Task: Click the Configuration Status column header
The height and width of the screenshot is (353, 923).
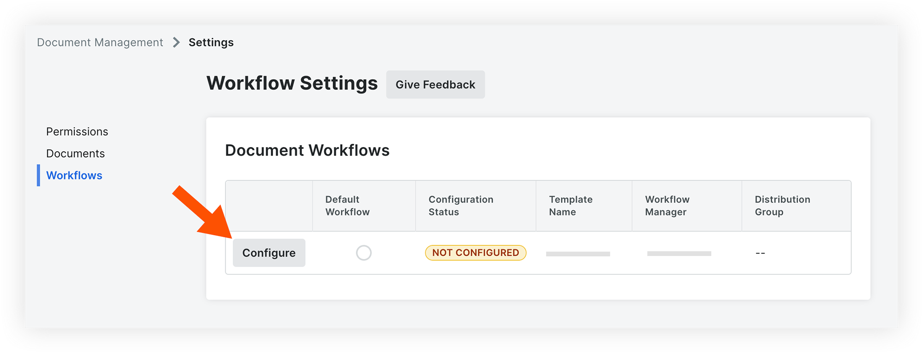Action: pos(461,206)
